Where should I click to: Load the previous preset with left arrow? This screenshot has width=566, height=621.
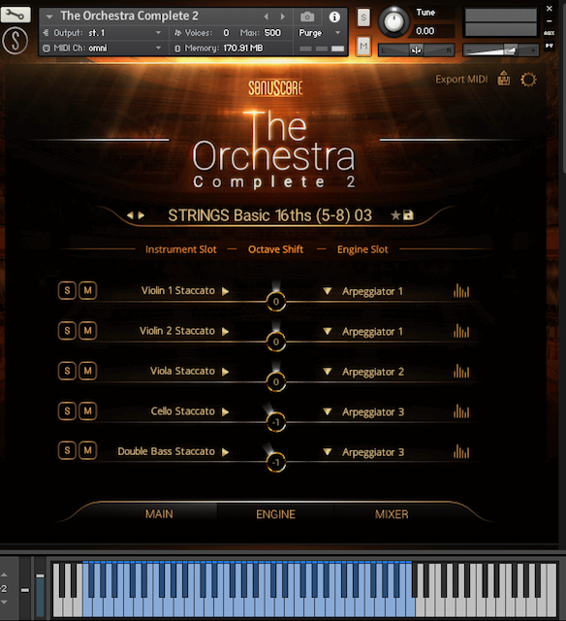point(130,215)
